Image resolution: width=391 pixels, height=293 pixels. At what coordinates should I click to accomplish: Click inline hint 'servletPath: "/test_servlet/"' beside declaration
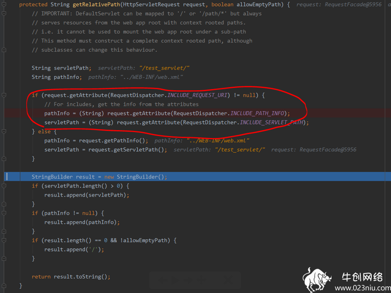[144, 68]
